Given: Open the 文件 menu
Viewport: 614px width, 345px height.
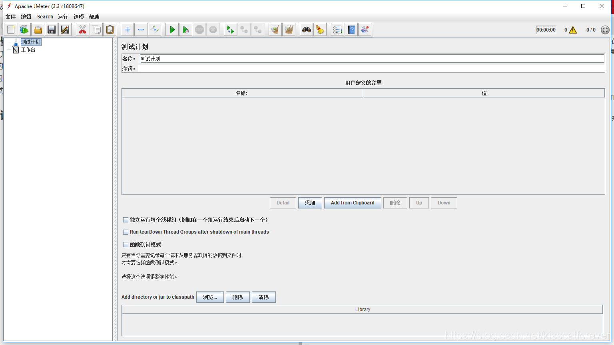Looking at the screenshot, I should tap(11, 17).
